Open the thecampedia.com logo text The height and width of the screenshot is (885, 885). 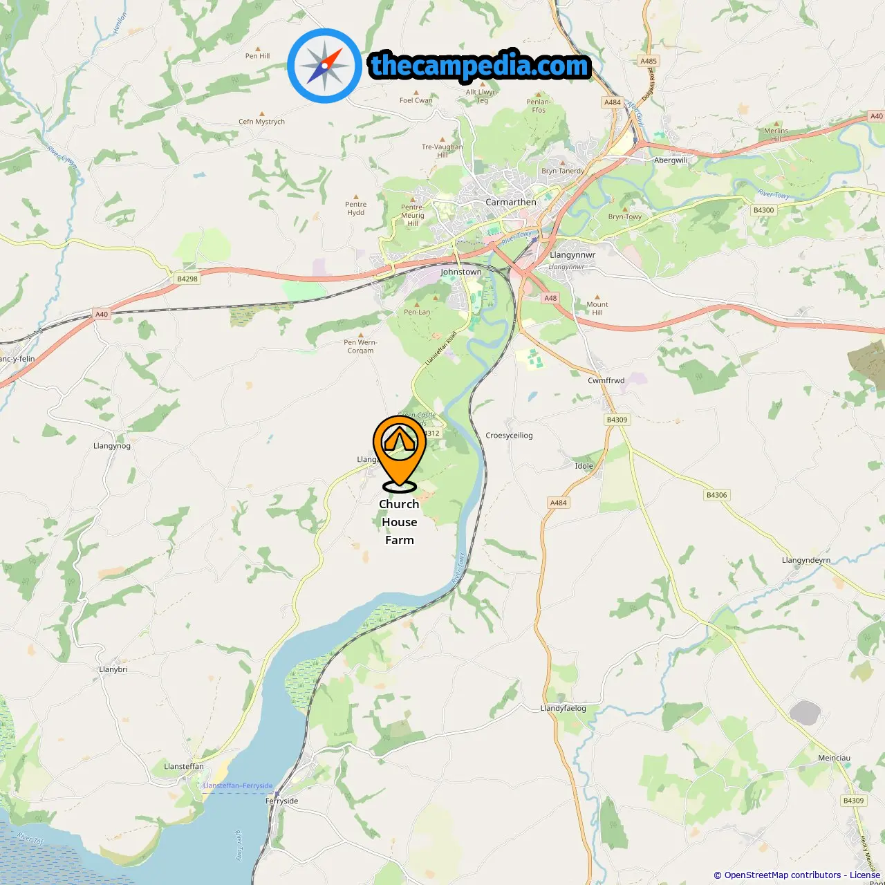click(x=480, y=66)
